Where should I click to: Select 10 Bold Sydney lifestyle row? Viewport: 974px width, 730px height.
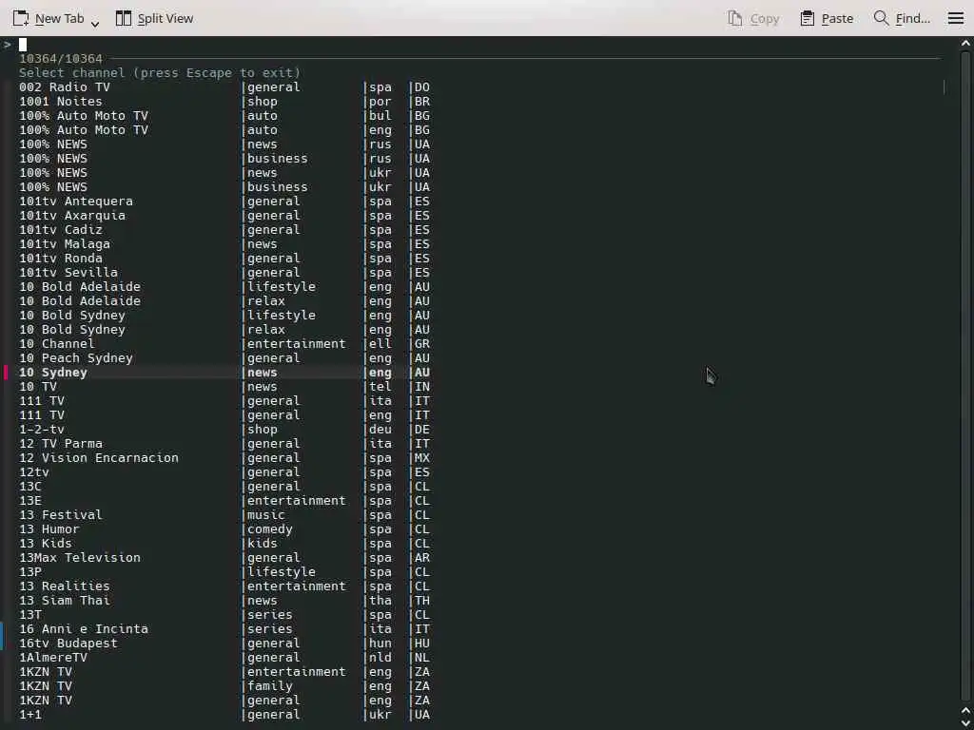pyautogui.click(x=224, y=316)
